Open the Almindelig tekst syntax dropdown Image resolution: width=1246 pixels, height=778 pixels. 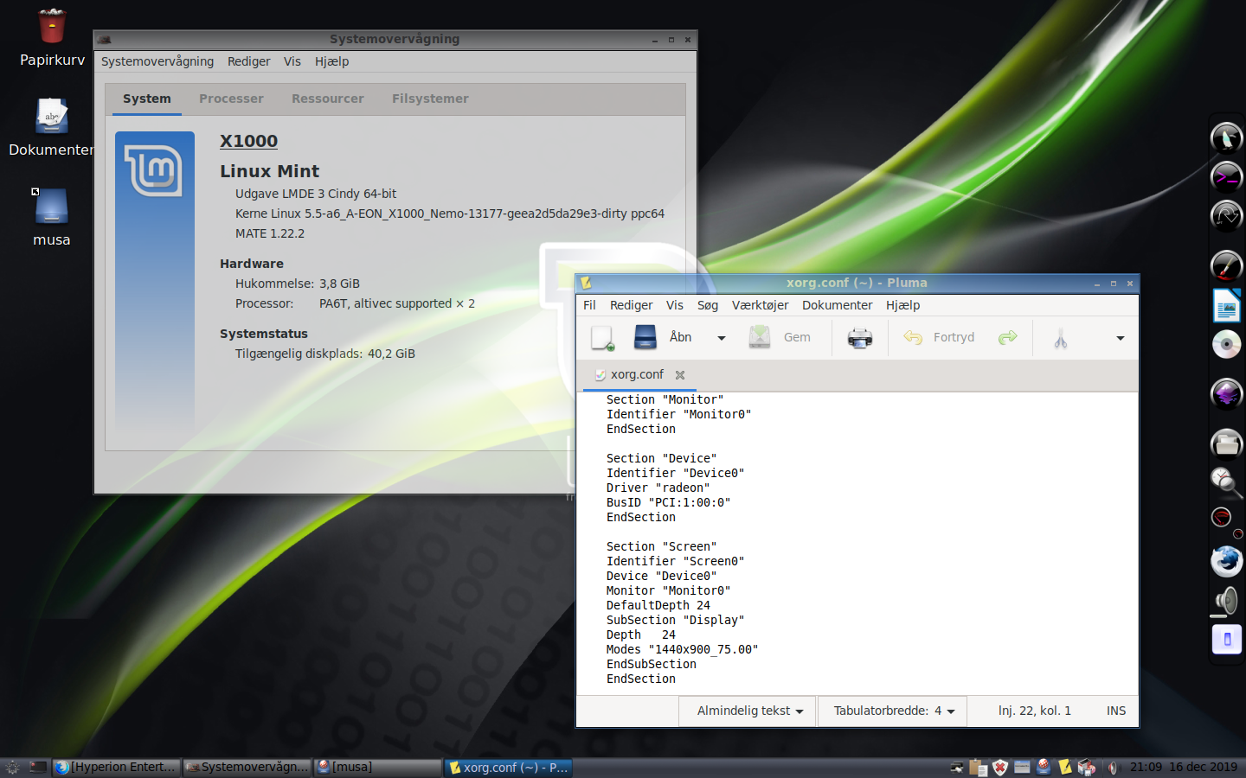pyautogui.click(x=749, y=711)
